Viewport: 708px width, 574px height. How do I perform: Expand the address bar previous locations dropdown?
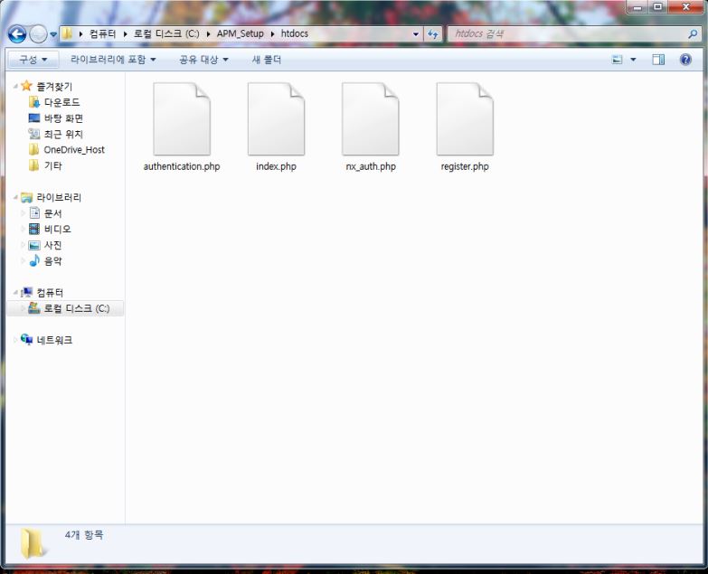(x=415, y=33)
